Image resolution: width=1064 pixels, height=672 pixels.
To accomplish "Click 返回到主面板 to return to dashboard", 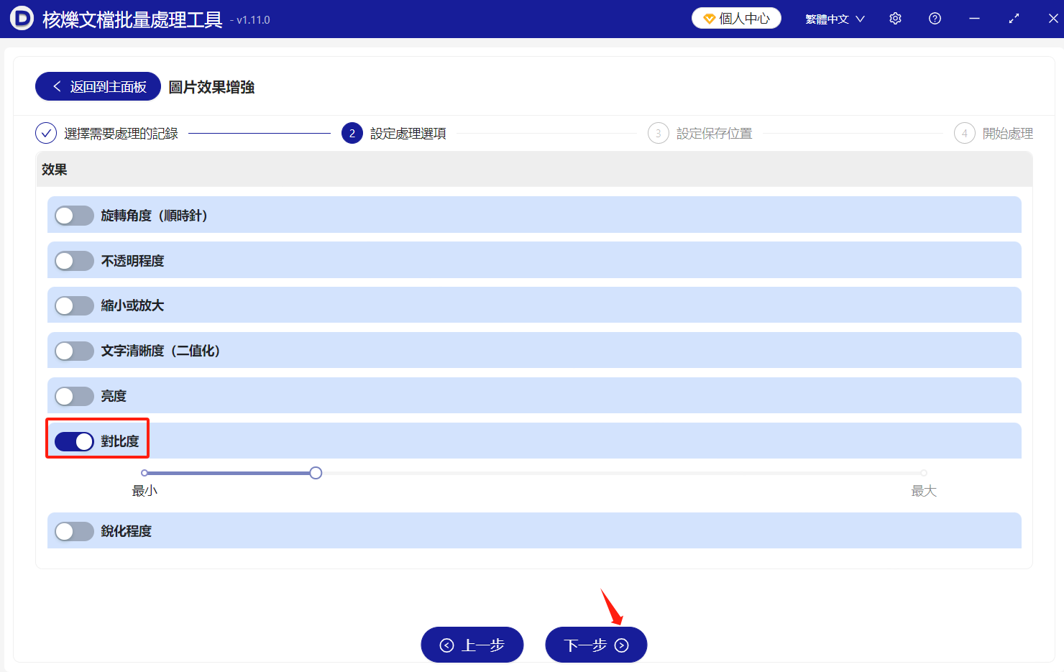I will 98,86.
